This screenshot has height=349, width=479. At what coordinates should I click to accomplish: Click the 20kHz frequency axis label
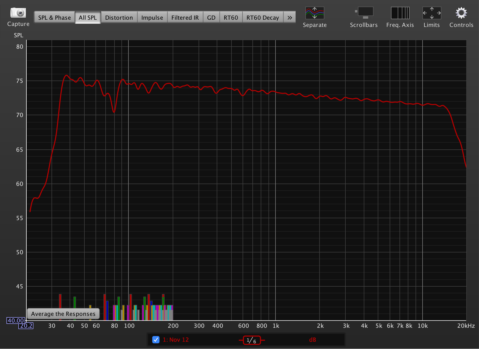coord(466,326)
